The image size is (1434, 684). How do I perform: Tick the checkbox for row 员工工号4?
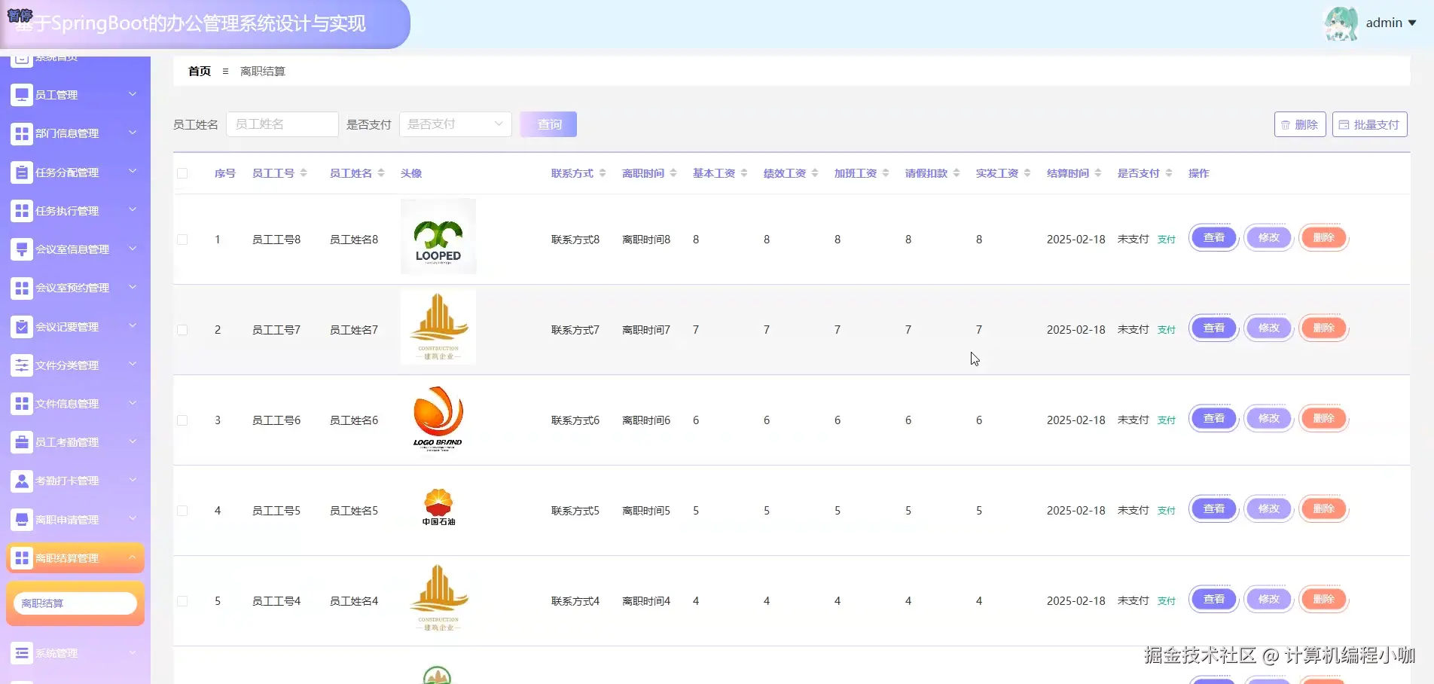(182, 601)
